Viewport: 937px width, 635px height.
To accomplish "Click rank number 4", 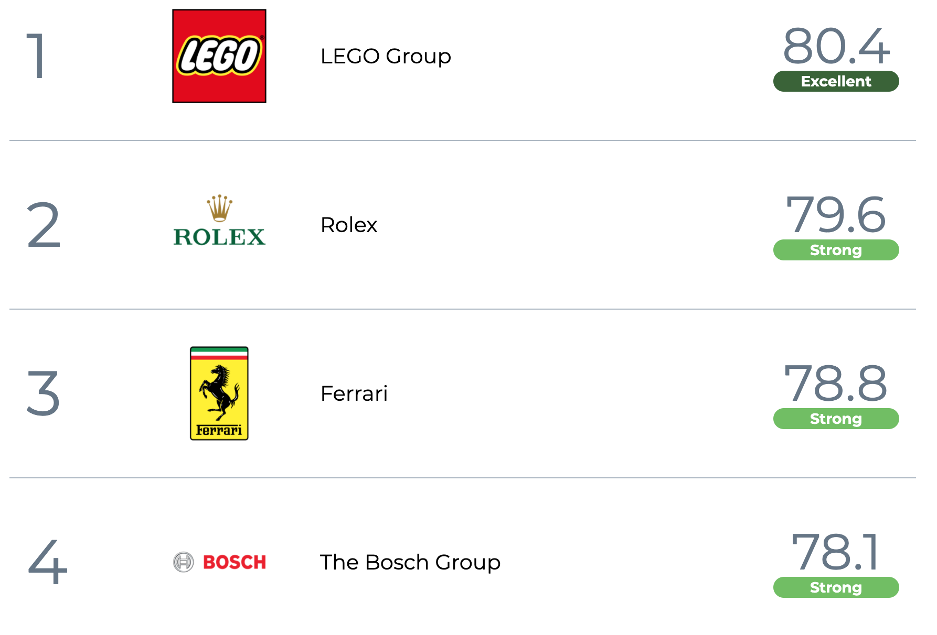I will click(47, 562).
